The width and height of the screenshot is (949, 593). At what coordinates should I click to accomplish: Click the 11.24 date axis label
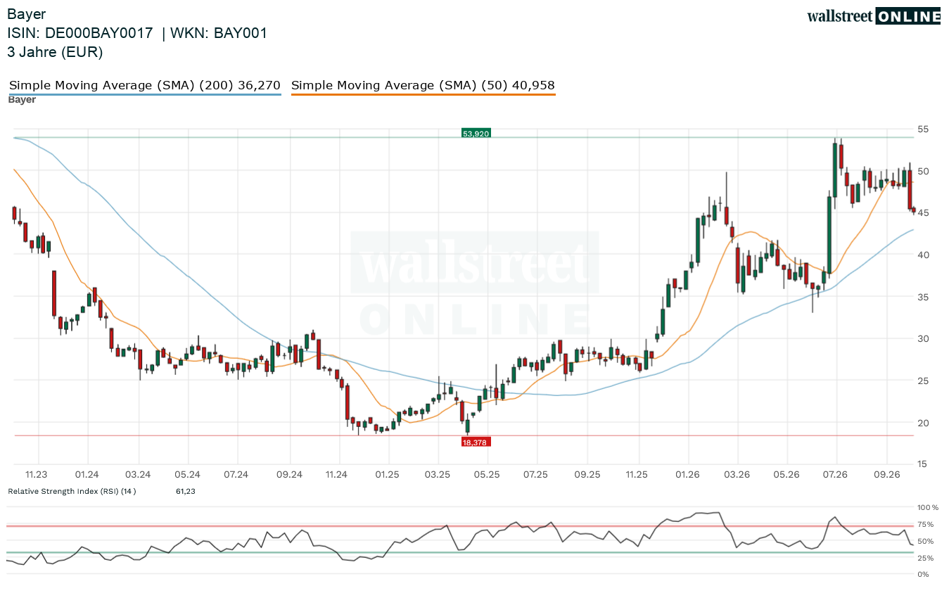point(338,475)
